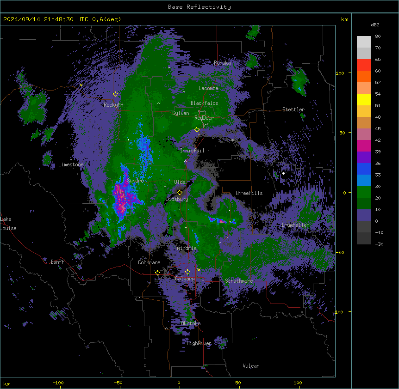Click the Lake Louise map label
The image size is (399, 389).
point(8,224)
